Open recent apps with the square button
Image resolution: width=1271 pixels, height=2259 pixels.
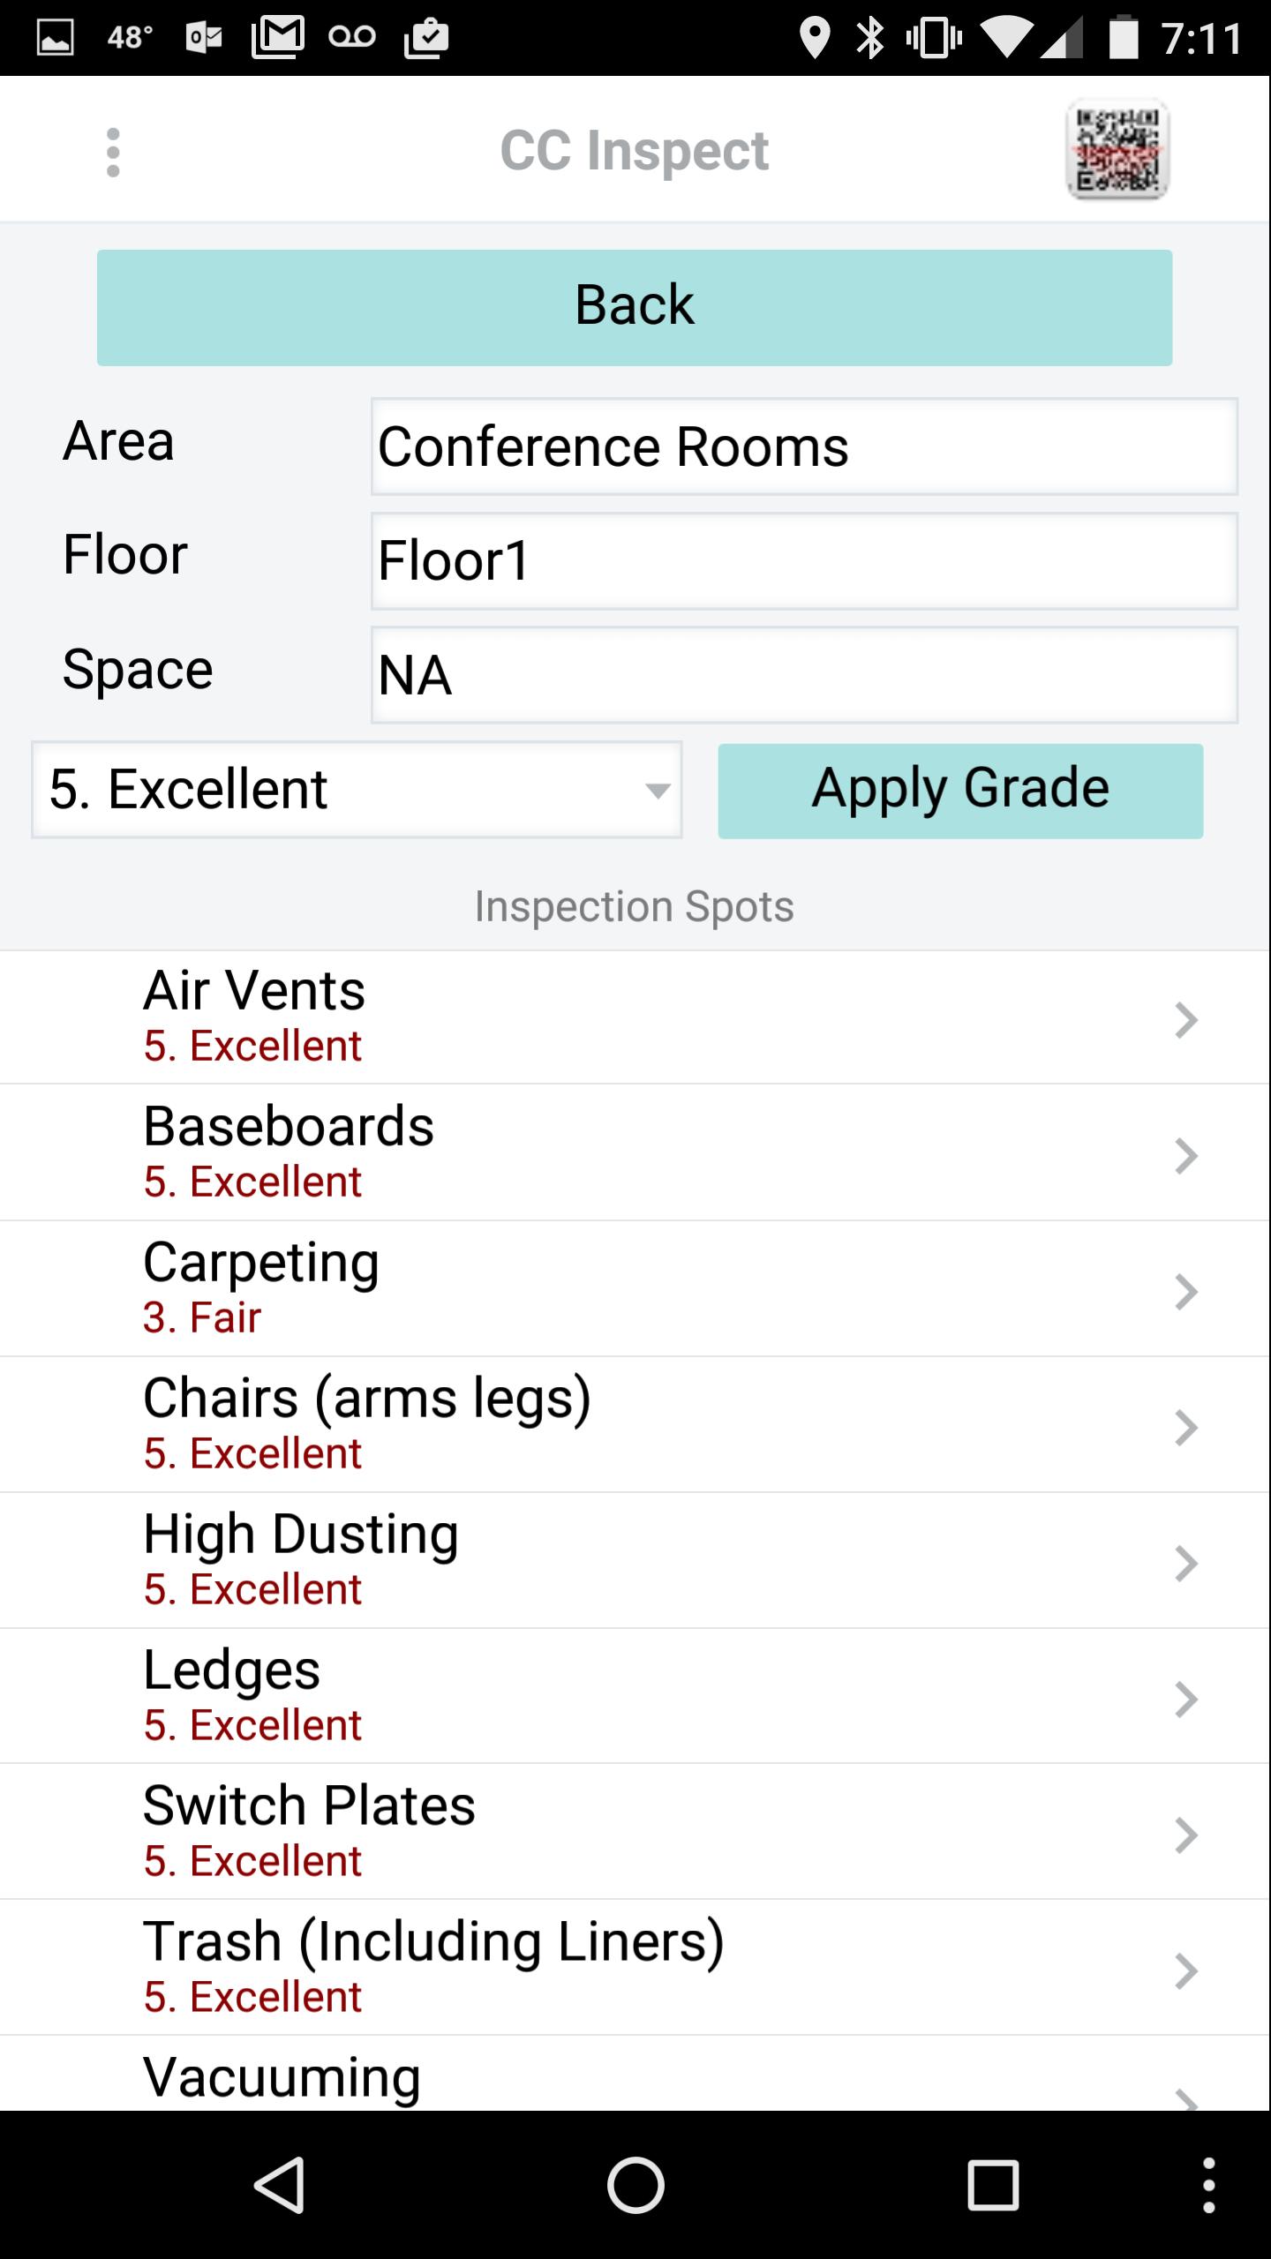(993, 2185)
